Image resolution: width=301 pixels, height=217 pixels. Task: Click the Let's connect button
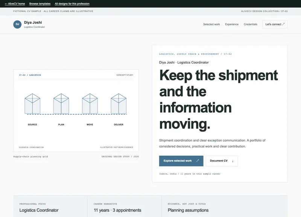pyautogui.click(x=275, y=24)
